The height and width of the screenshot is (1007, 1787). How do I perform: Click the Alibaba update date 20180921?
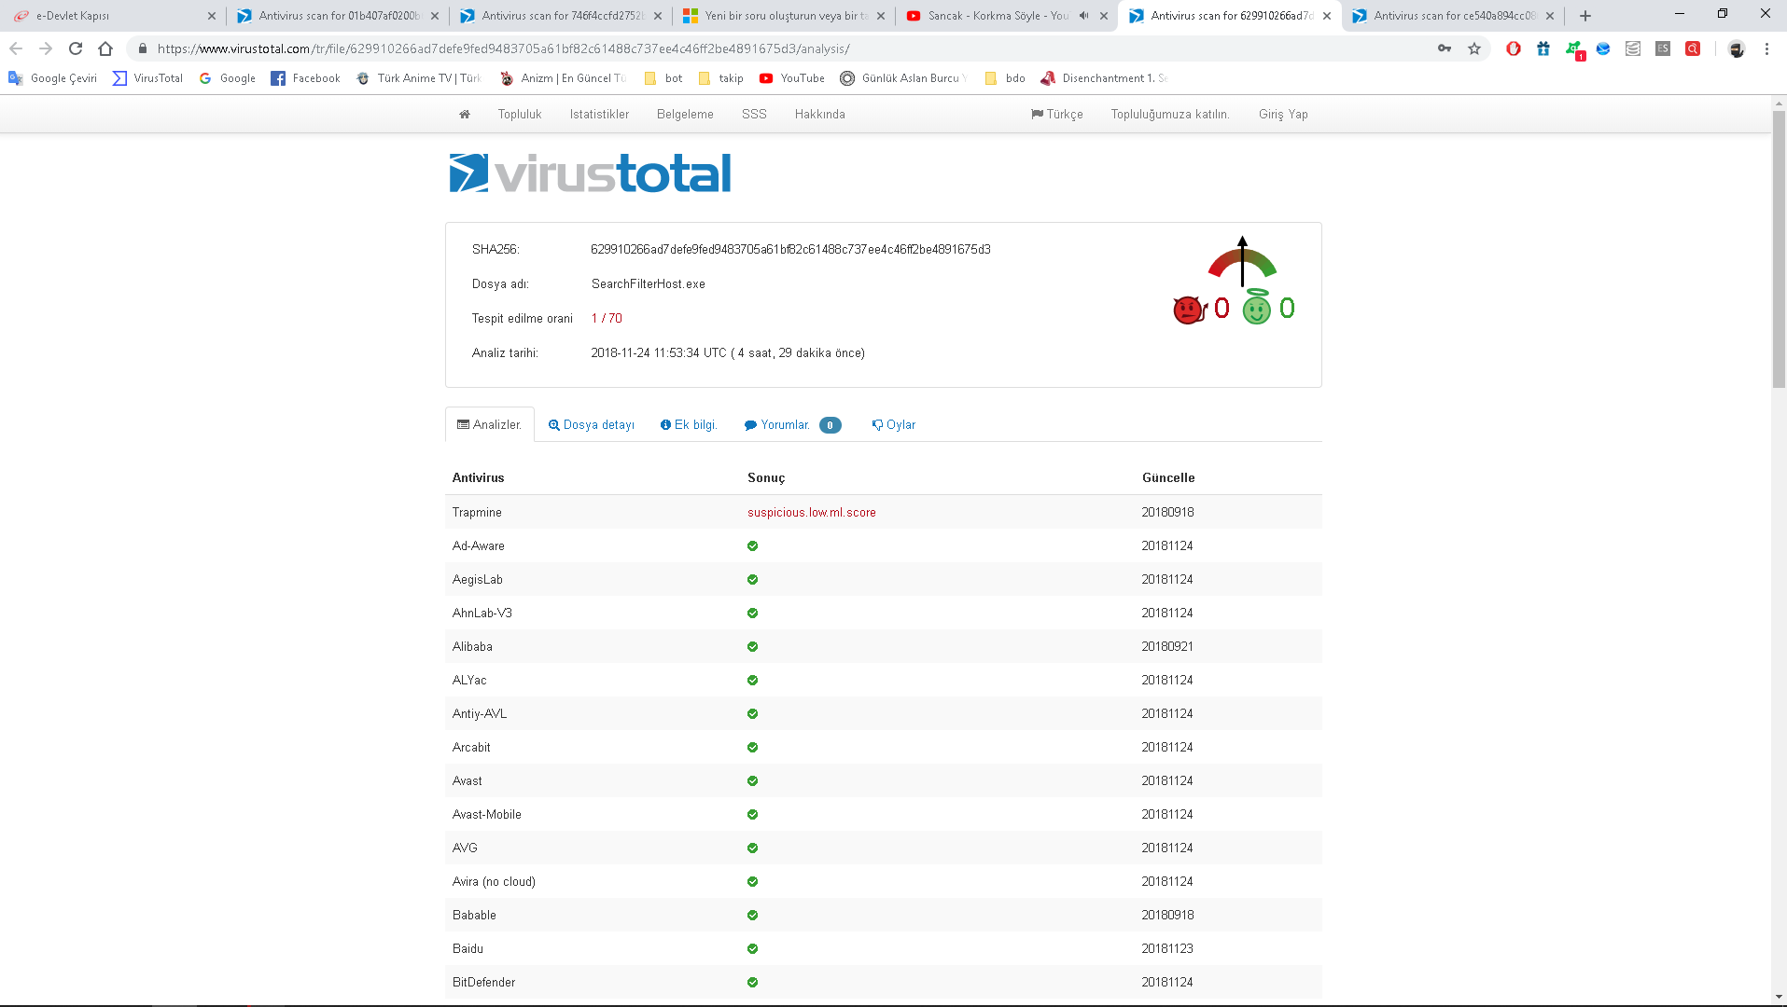[1167, 647]
